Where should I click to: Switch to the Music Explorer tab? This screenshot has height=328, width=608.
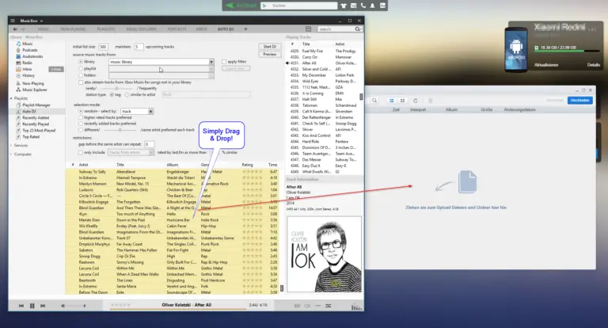[141, 29]
